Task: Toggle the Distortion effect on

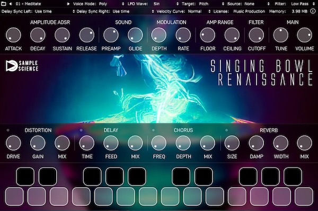Action: [x=8, y=130]
